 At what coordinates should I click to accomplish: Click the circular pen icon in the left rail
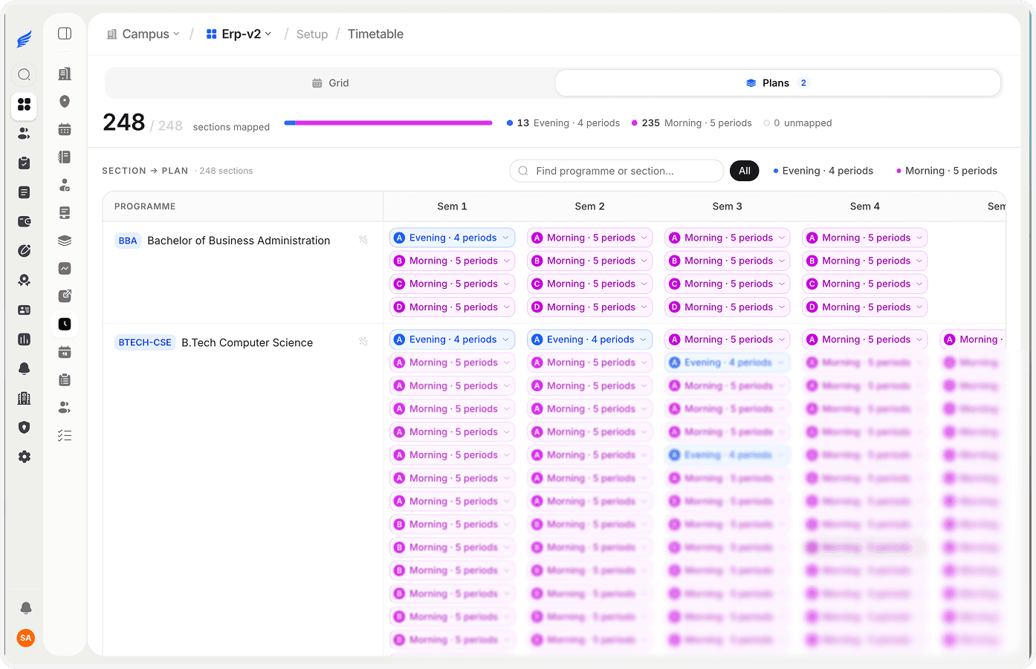click(x=25, y=251)
